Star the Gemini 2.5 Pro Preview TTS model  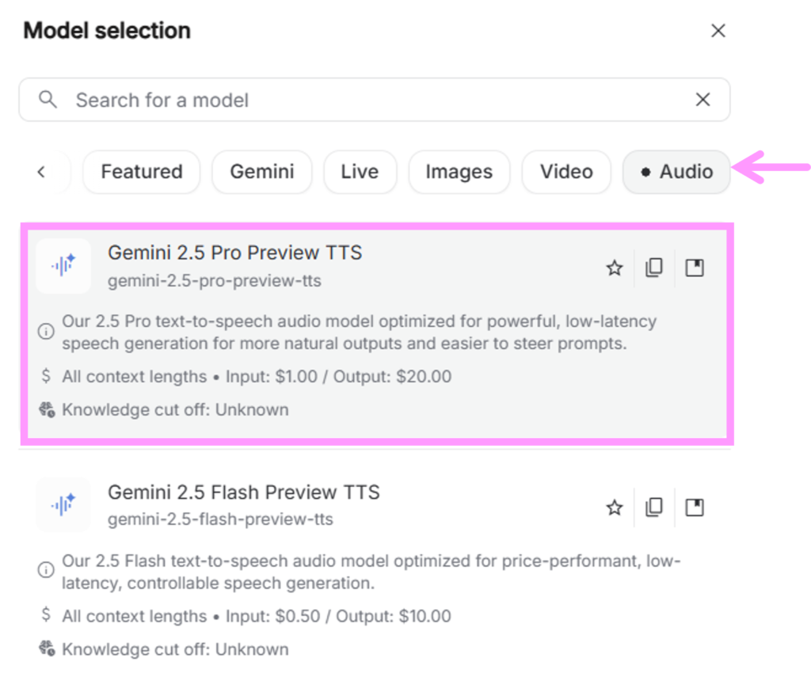point(615,268)
